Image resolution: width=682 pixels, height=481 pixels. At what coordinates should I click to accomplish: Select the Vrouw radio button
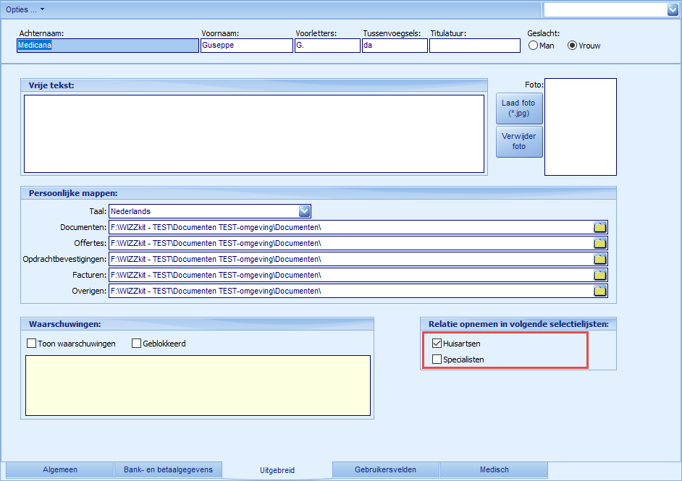[x=572, y=45]
